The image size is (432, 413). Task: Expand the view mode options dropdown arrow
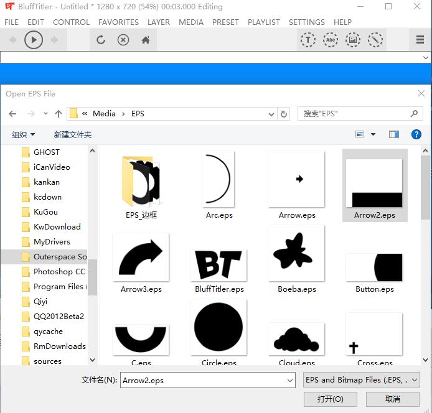[373, 134]
